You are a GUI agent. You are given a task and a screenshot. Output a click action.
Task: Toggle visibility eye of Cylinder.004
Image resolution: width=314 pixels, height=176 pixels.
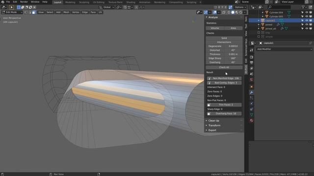307,12
